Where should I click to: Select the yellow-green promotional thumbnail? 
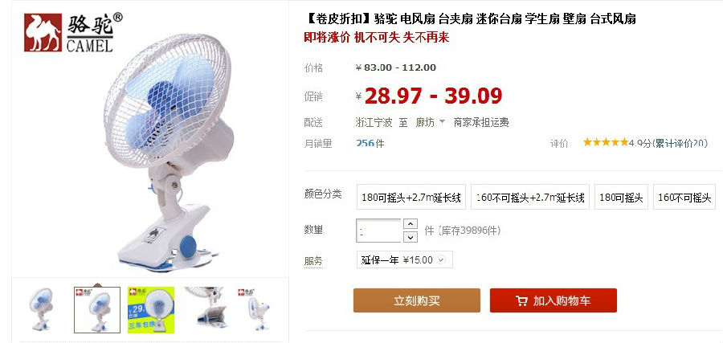[x=151, y=309]
